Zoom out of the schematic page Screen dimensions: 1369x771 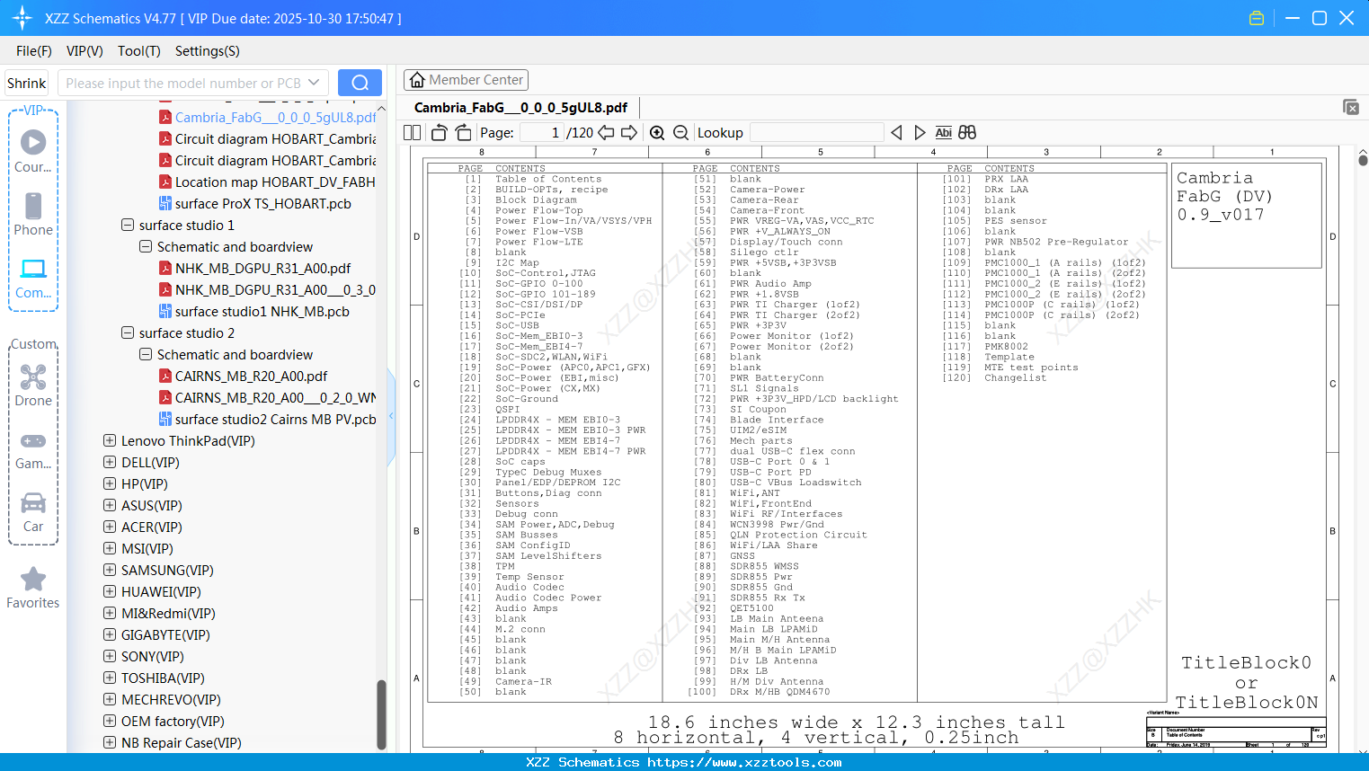(x=680, y=132)
